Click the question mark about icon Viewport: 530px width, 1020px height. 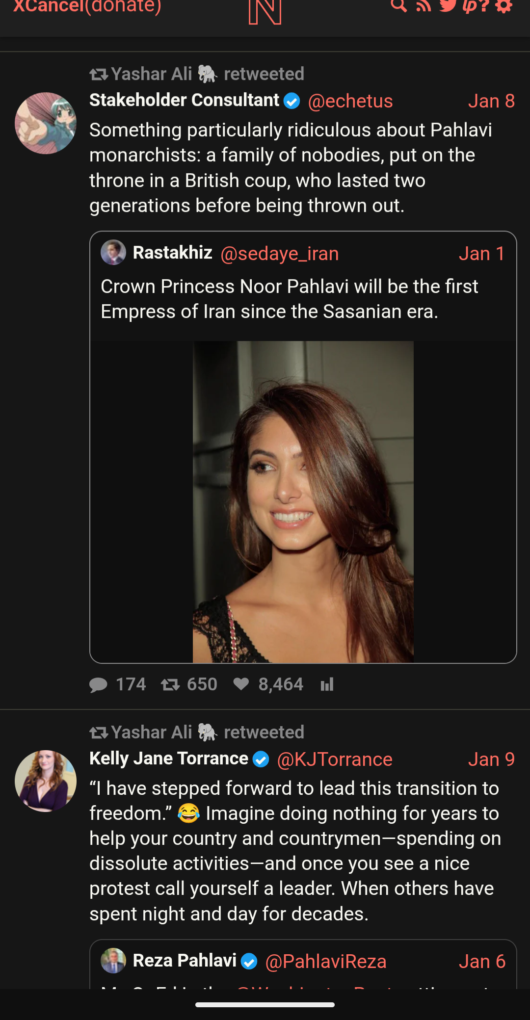484,6
